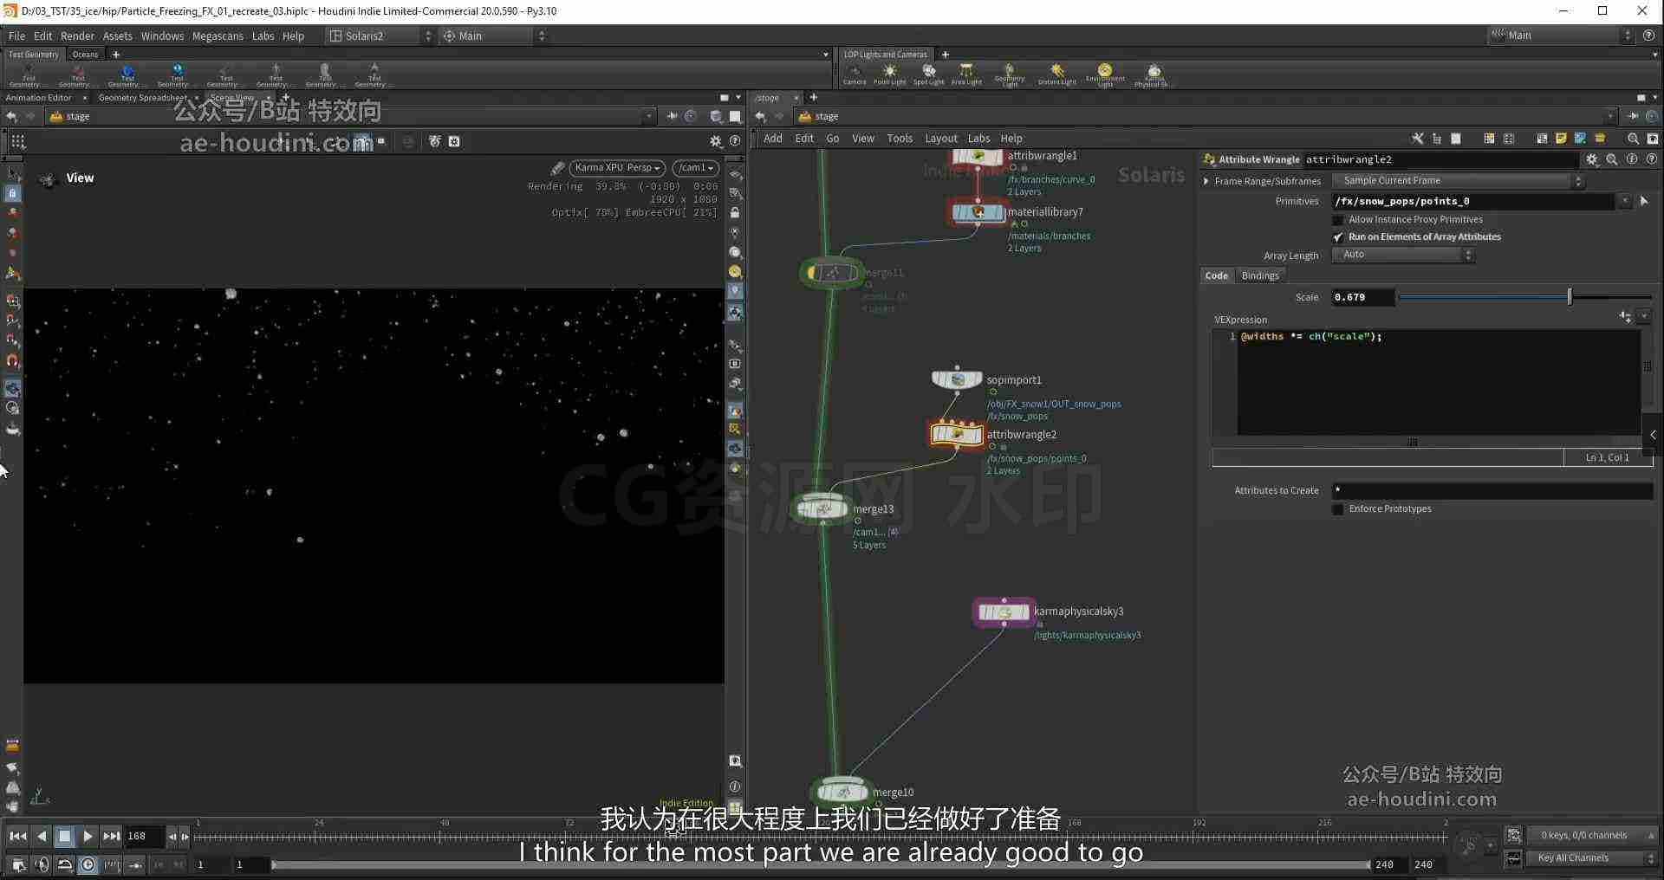Toggle Run on Elements of Array Attributes
The image size is (1664, 880).
coord(1337,237)
